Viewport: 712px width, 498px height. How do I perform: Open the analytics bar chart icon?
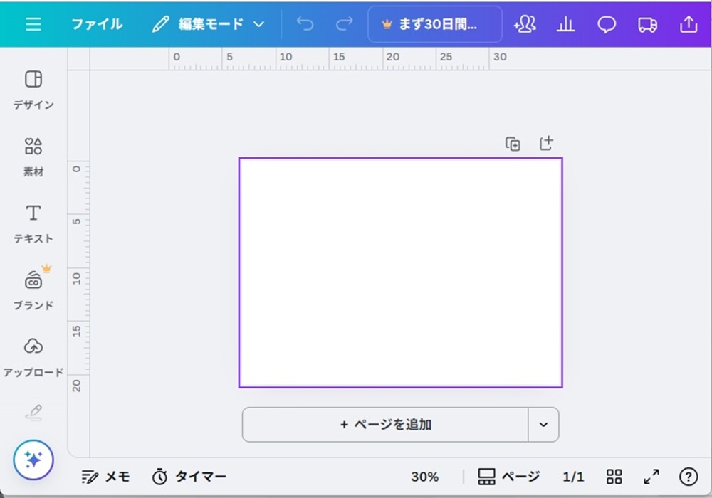tap(566, 24)
